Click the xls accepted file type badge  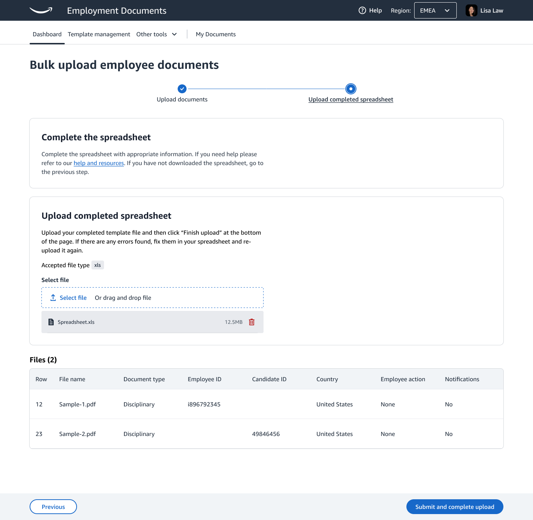point(98,265)
